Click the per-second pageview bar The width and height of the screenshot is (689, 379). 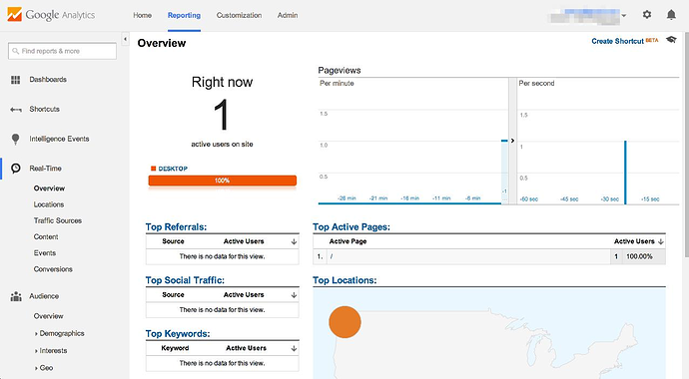pos(625,173)
